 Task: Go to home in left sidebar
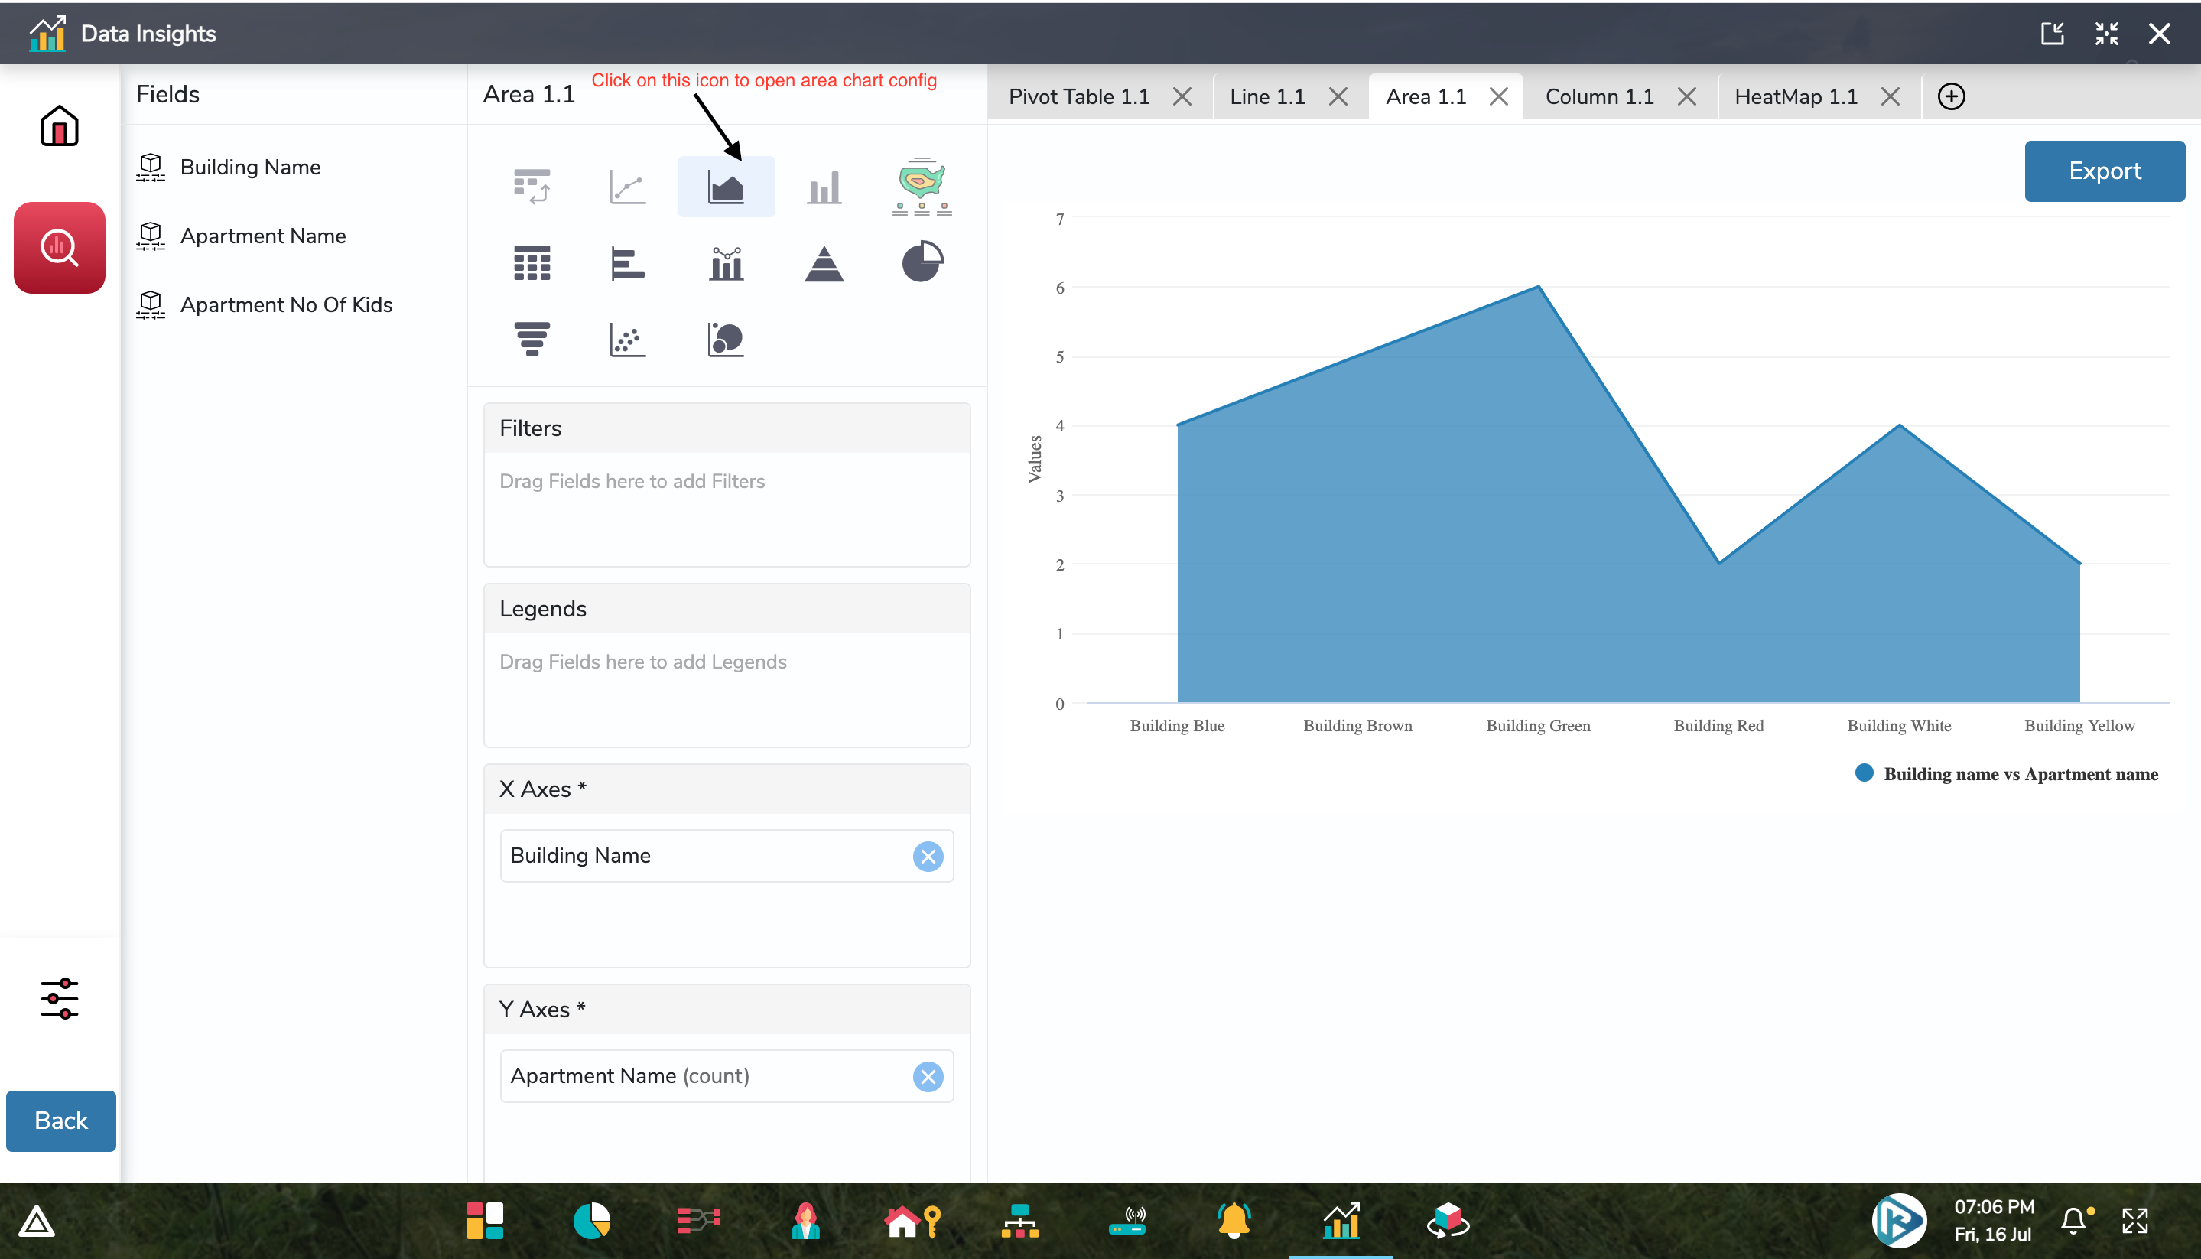[59, 126]
